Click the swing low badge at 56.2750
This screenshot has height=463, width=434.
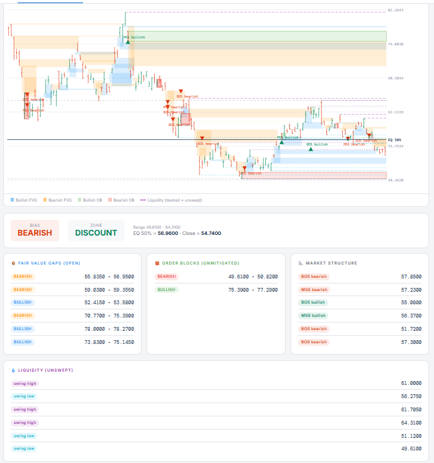pyautogui.click(x=24, y=396)
